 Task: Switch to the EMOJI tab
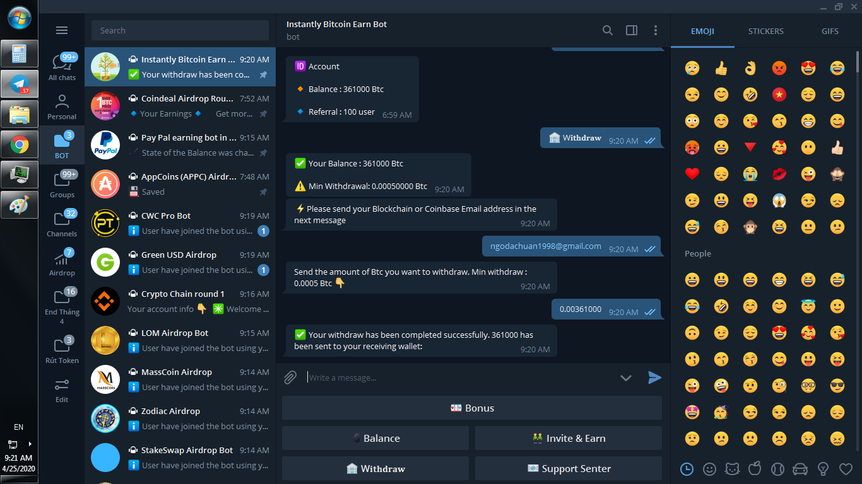click(702, 31)
